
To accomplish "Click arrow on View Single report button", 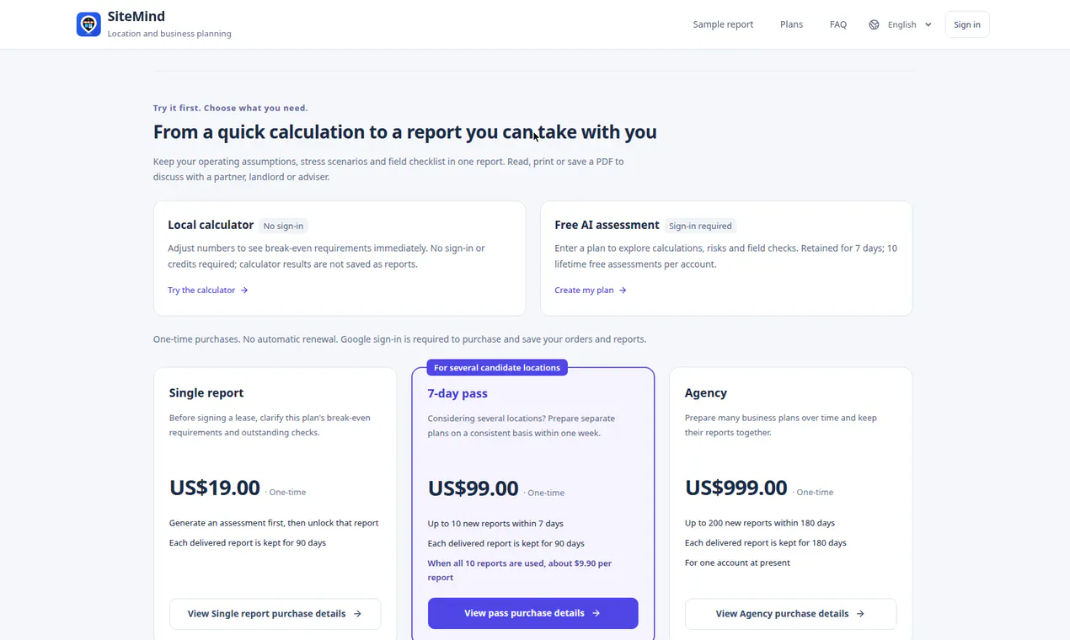I will pyautogui.click(x=357, y=614).
